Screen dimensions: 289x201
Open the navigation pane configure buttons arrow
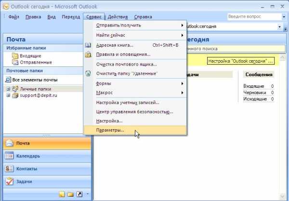pyautogui.click(x=88, y=194)
